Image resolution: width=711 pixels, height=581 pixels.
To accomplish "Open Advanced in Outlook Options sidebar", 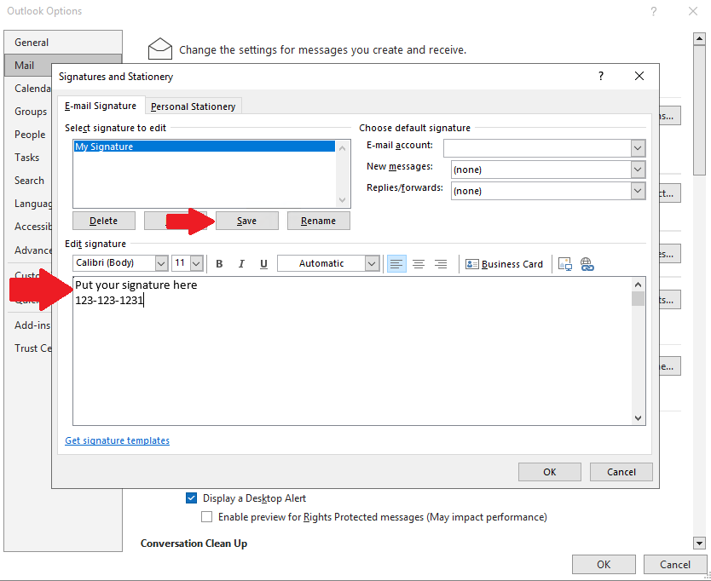I will point(28,250).
